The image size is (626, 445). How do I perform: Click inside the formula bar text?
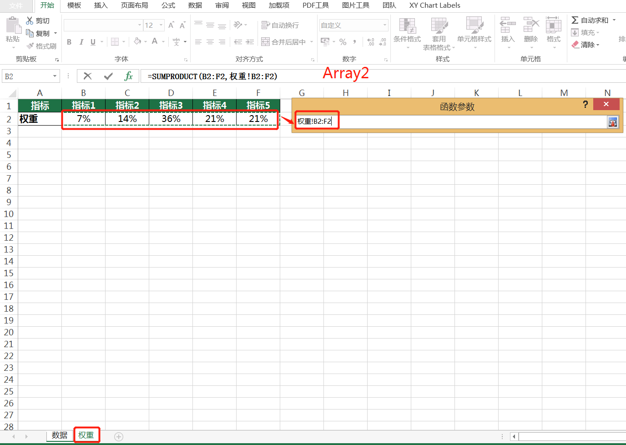click(x=212, y=76)
